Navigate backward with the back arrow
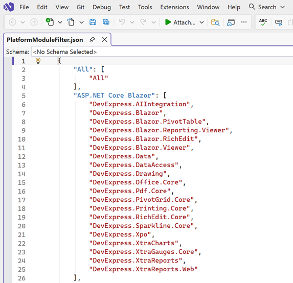 12,22
